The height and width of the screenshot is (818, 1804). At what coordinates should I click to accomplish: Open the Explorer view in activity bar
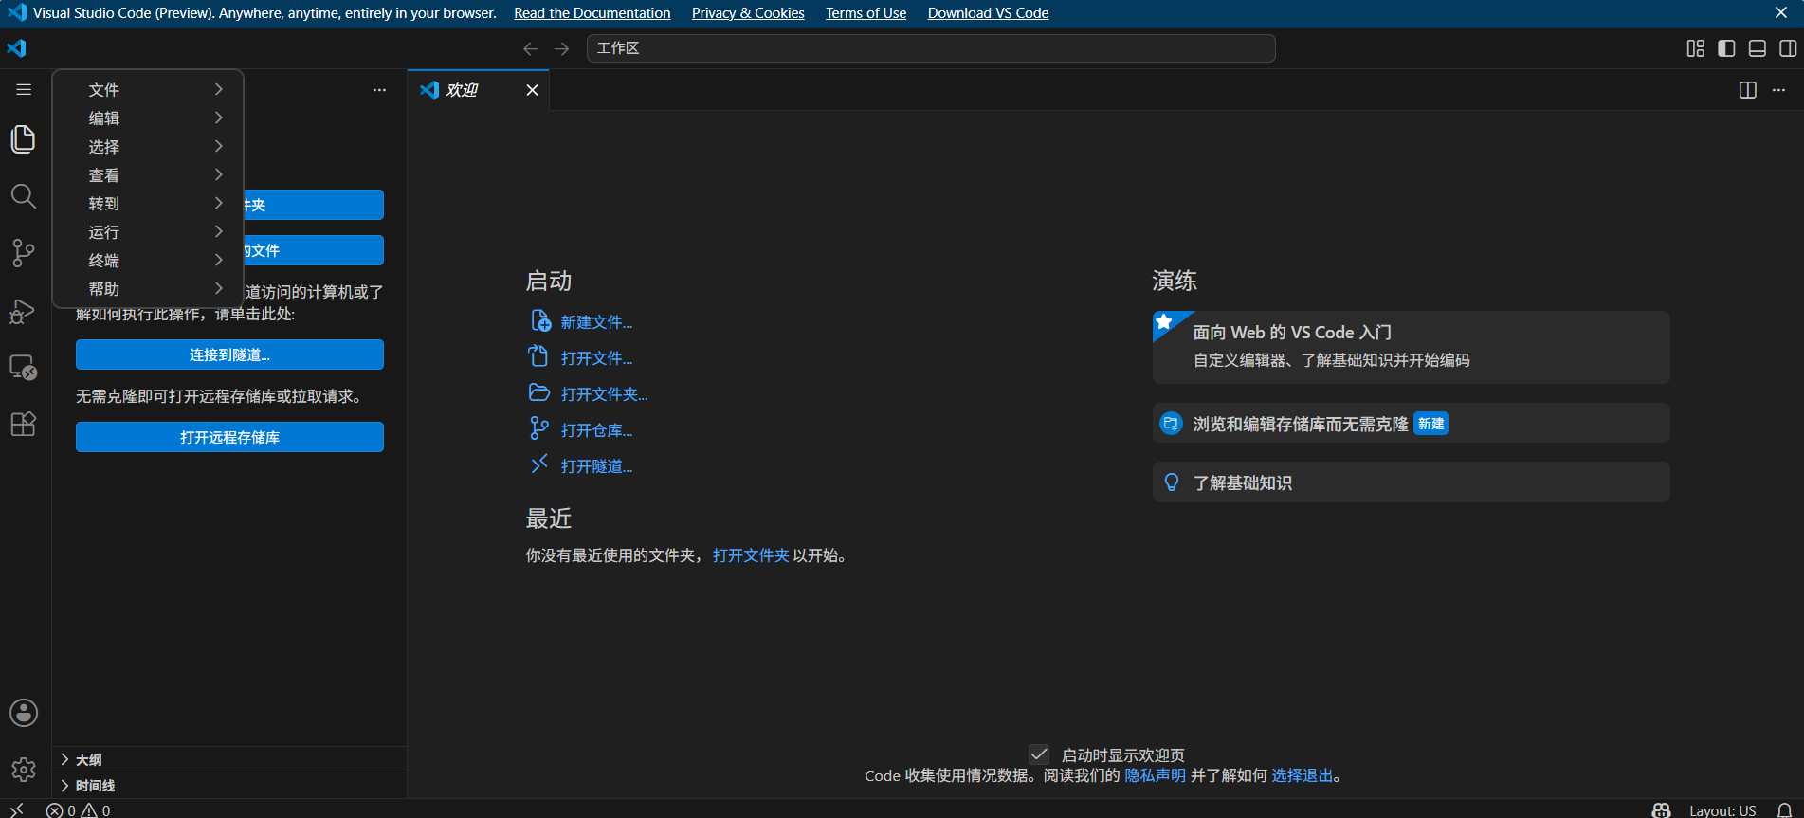(x=24, y=140)
